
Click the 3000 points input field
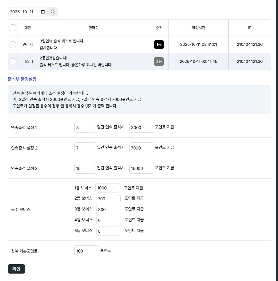(141, 127)
